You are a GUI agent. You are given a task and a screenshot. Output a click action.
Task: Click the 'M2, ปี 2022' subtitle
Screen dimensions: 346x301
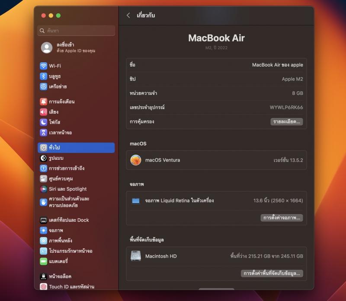pyautogui.click(x=217, y=48)
